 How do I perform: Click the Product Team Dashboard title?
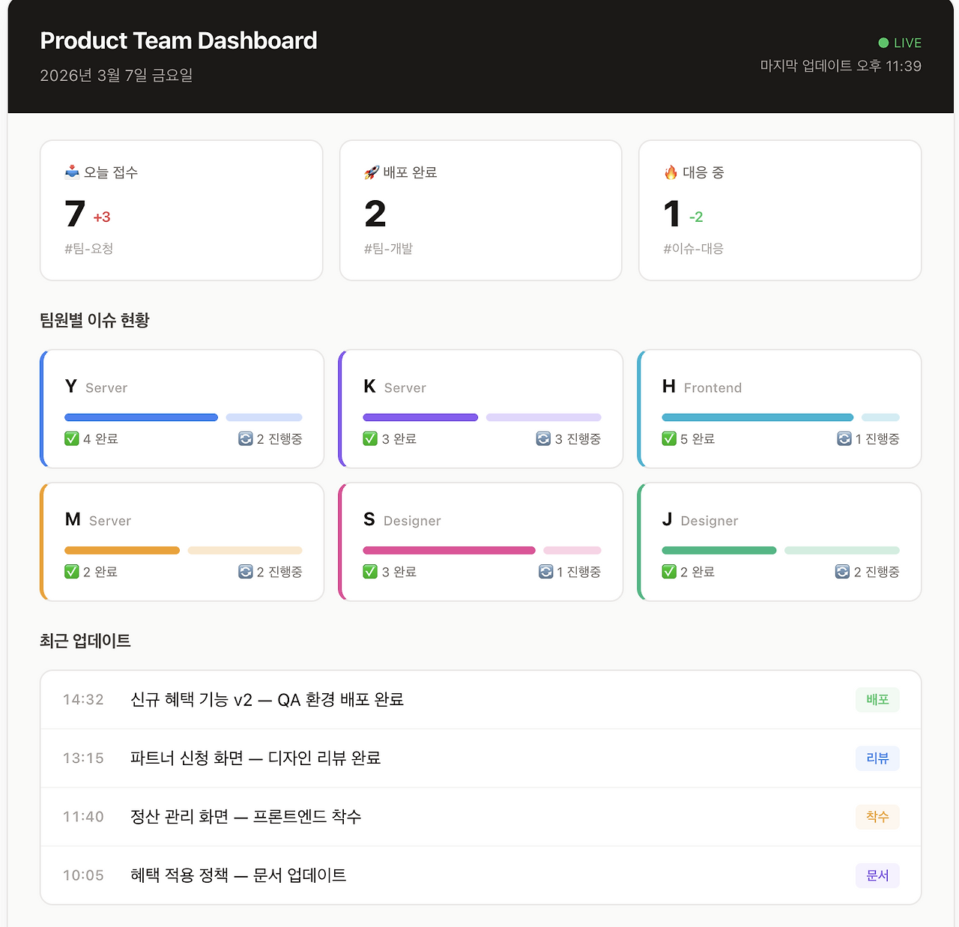pos(178,40)
